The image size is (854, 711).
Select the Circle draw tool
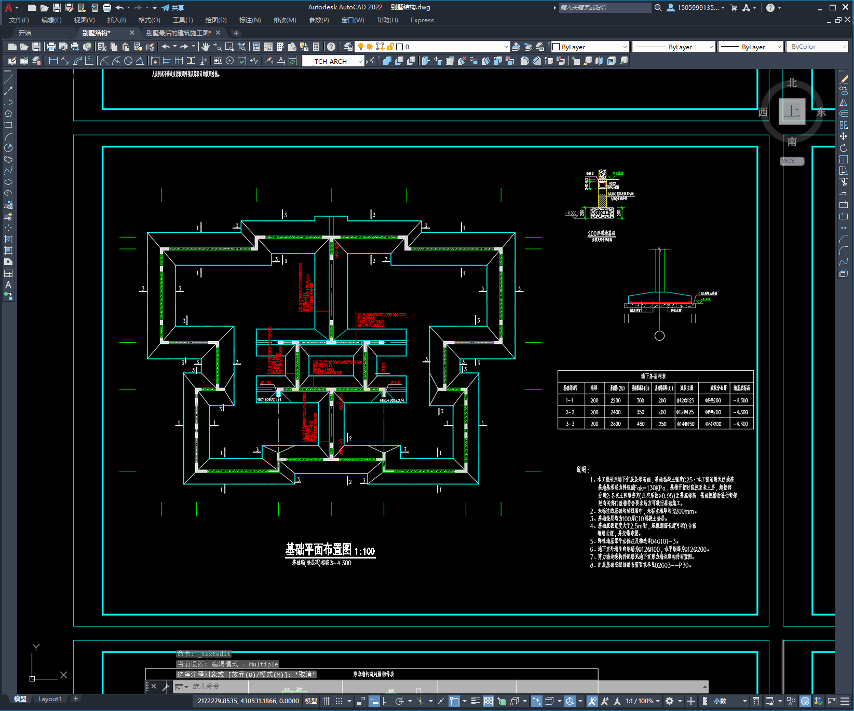(8, 148)
